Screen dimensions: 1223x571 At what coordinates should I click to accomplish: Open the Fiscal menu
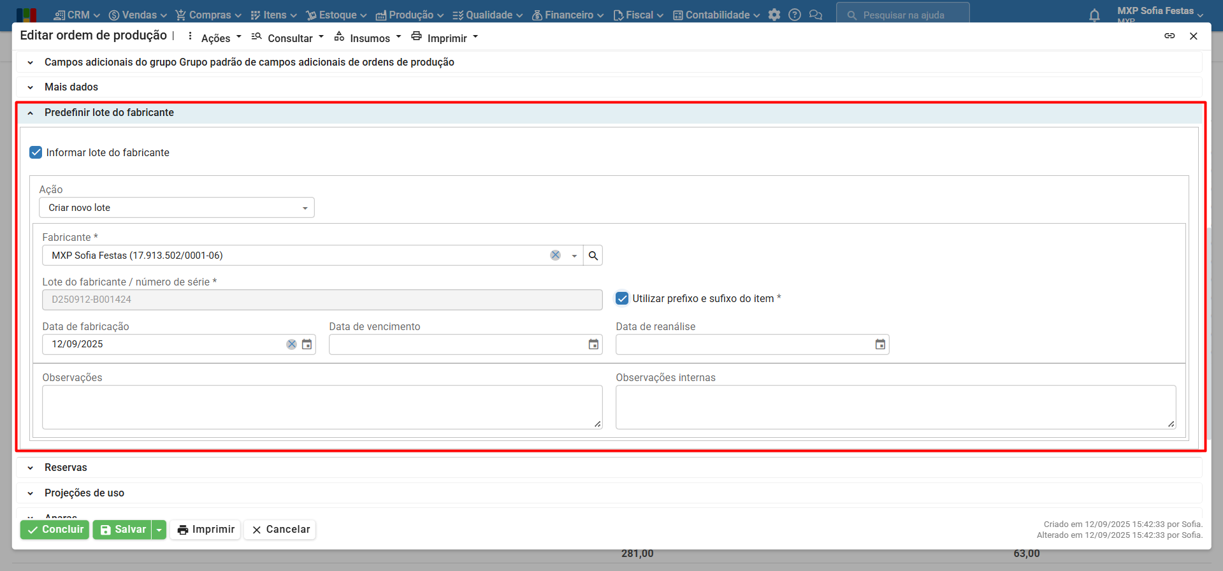pyautogui.click(x=638, y=15)
